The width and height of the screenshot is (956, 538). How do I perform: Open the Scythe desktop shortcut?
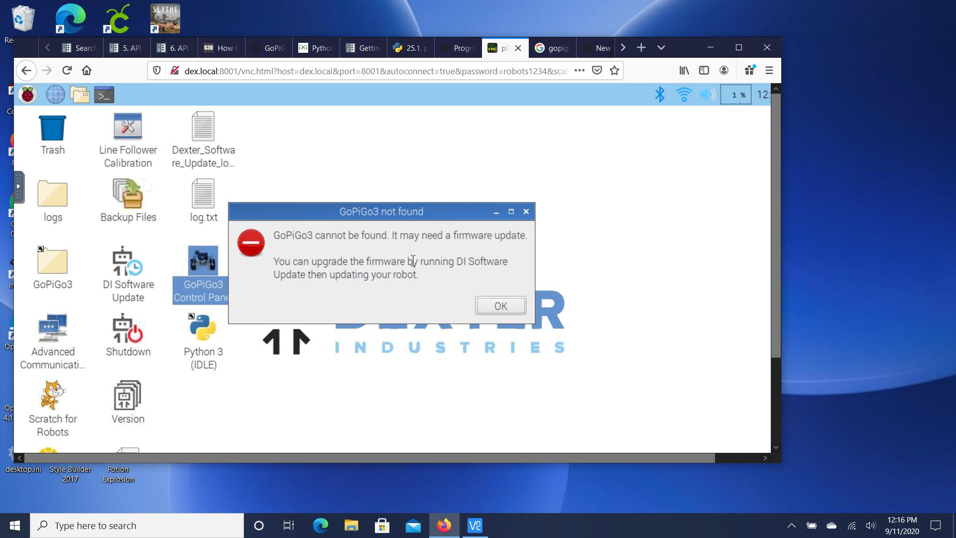[x=165, y=19]
